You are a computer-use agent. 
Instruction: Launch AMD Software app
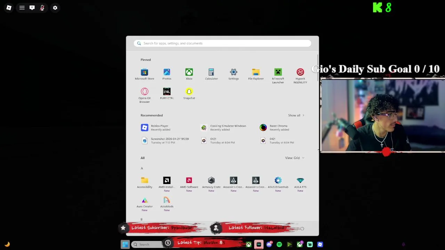[x=189, y=184]
